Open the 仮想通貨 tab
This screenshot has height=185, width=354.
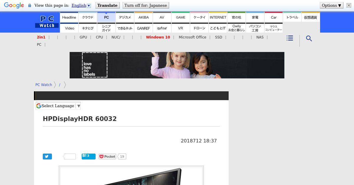(x=311, y=17)
